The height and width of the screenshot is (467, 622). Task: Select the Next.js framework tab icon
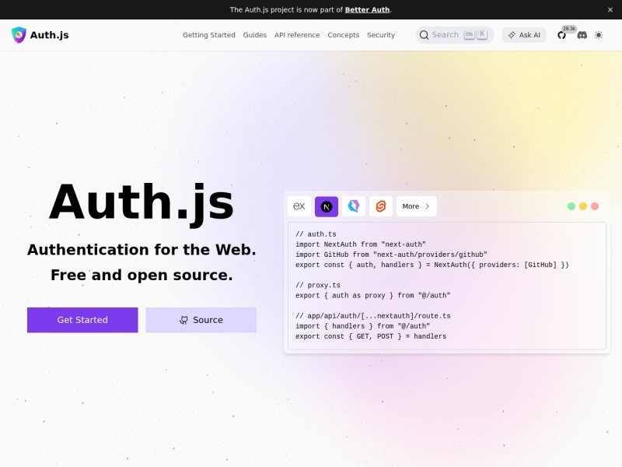[327, 206]
